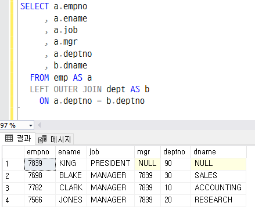Click the MANAGER job cell for BLAKE
The width and height of the screenshot is (255, 210).
(x=110, y=176)
